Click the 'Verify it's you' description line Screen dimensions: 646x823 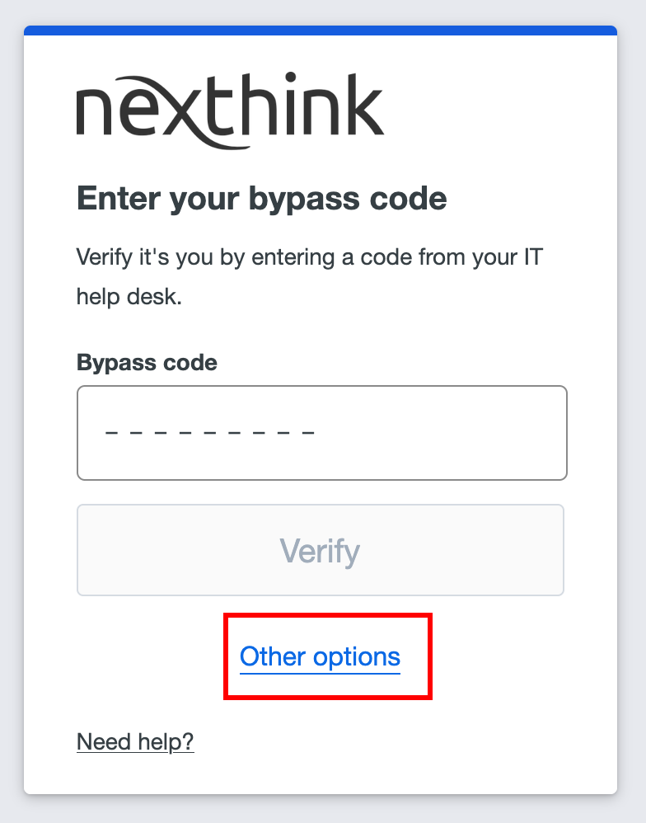pos(309,256)
